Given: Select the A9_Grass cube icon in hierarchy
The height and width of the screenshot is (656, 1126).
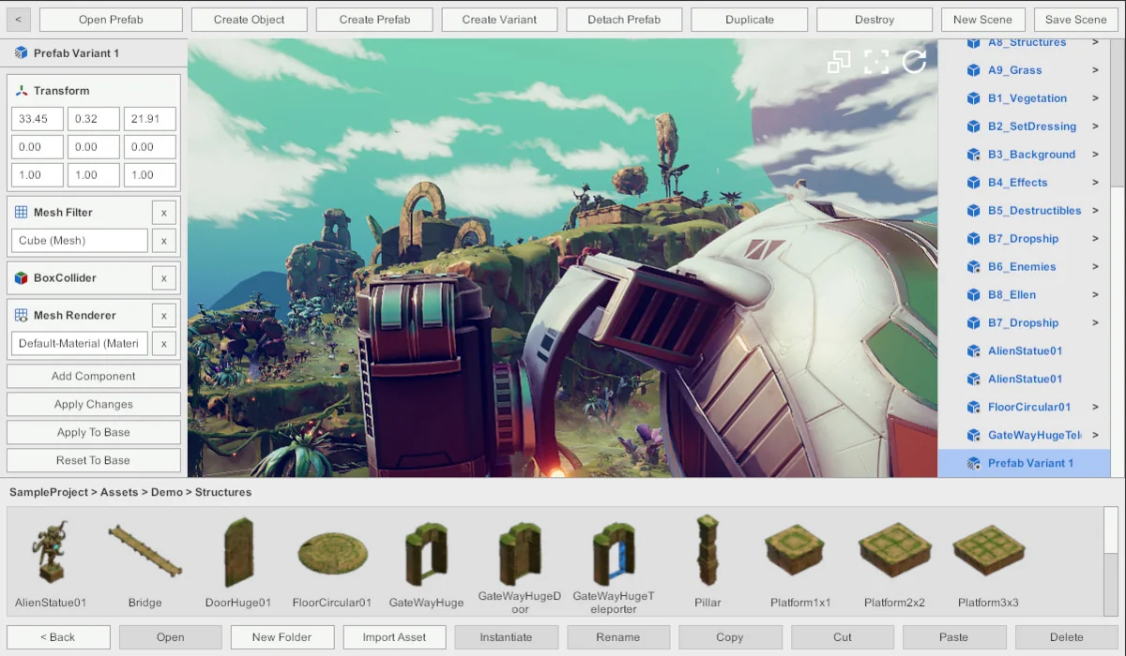Looking at the screenshot, I should (976, 69).
